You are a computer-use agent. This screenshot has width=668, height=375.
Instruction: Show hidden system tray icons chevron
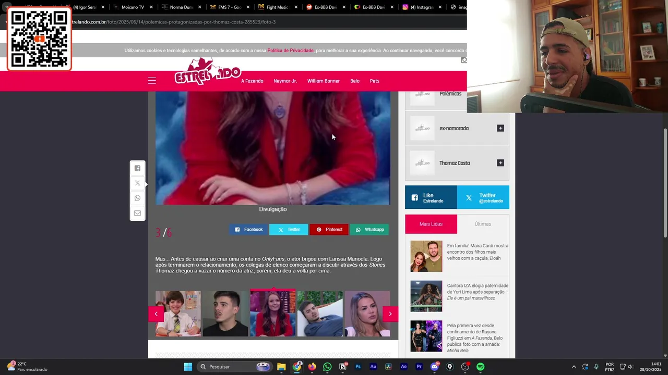point(574,367)
